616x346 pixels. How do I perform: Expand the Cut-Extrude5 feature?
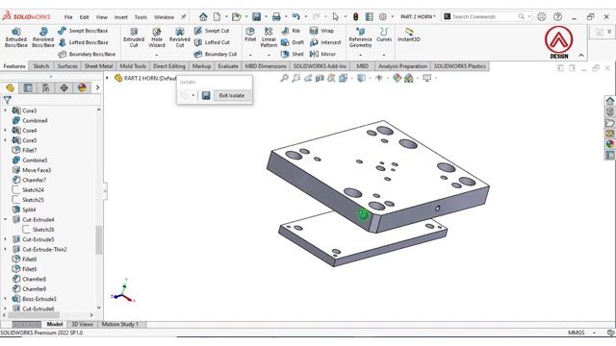[x=6, y=239]
